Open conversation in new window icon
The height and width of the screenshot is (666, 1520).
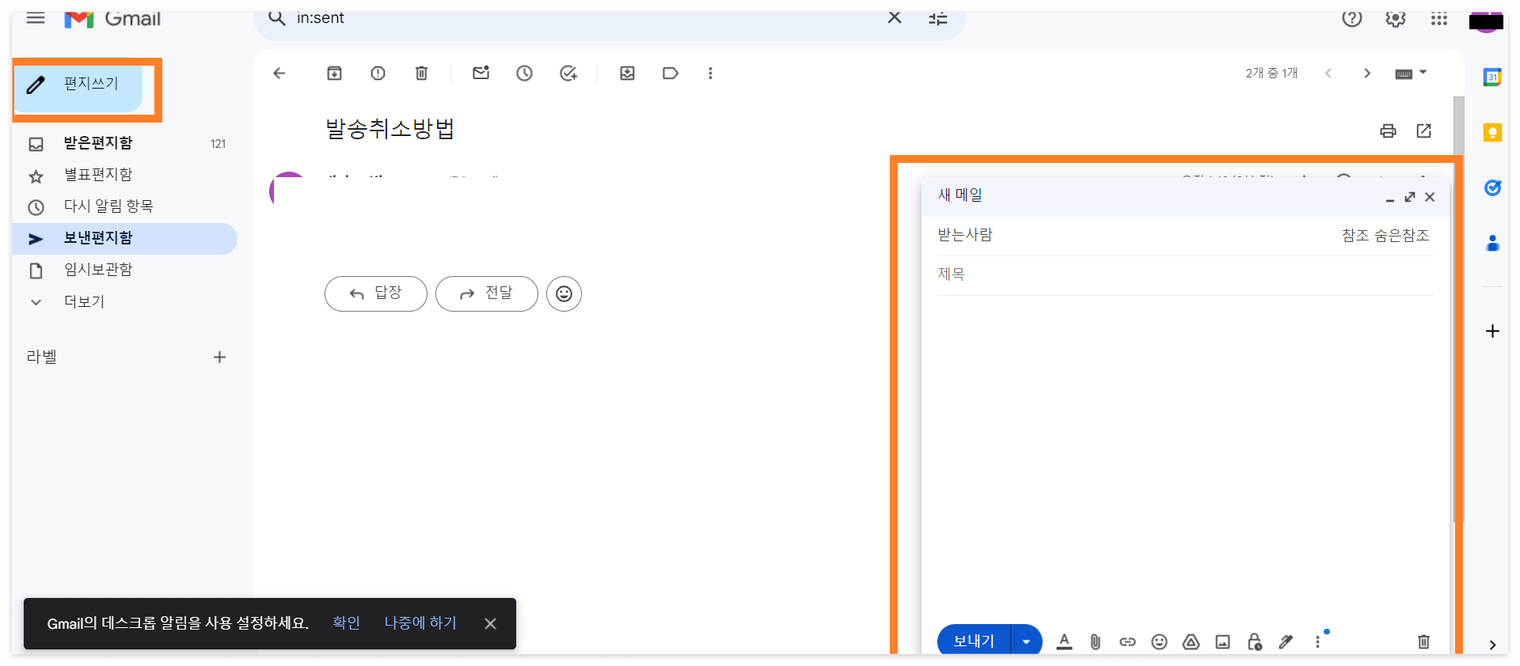click(1424, 131)
